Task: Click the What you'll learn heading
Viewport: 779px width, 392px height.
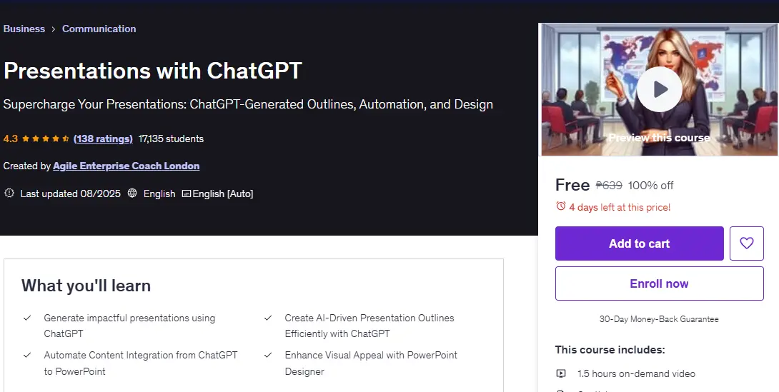Action: (x=86, y=286)
